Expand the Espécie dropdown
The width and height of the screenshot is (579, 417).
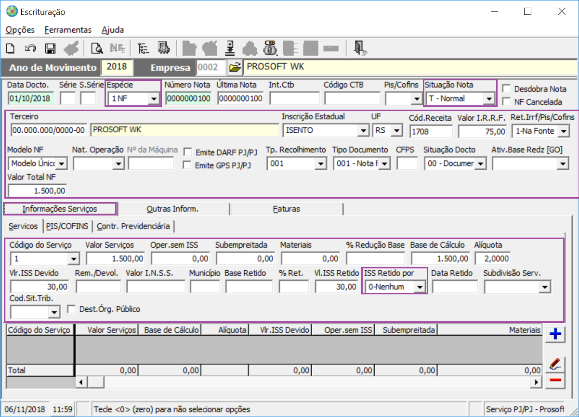coord(153,99)
